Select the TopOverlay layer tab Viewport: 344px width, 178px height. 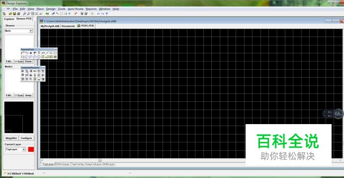(78, 164)
